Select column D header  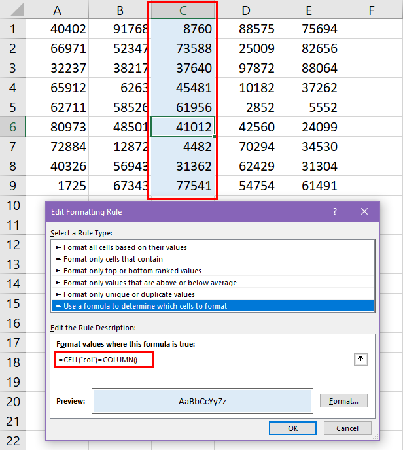pos(246,10)
